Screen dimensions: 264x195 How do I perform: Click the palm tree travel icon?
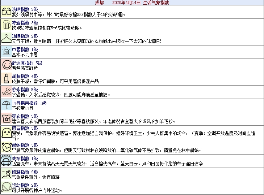6,174
